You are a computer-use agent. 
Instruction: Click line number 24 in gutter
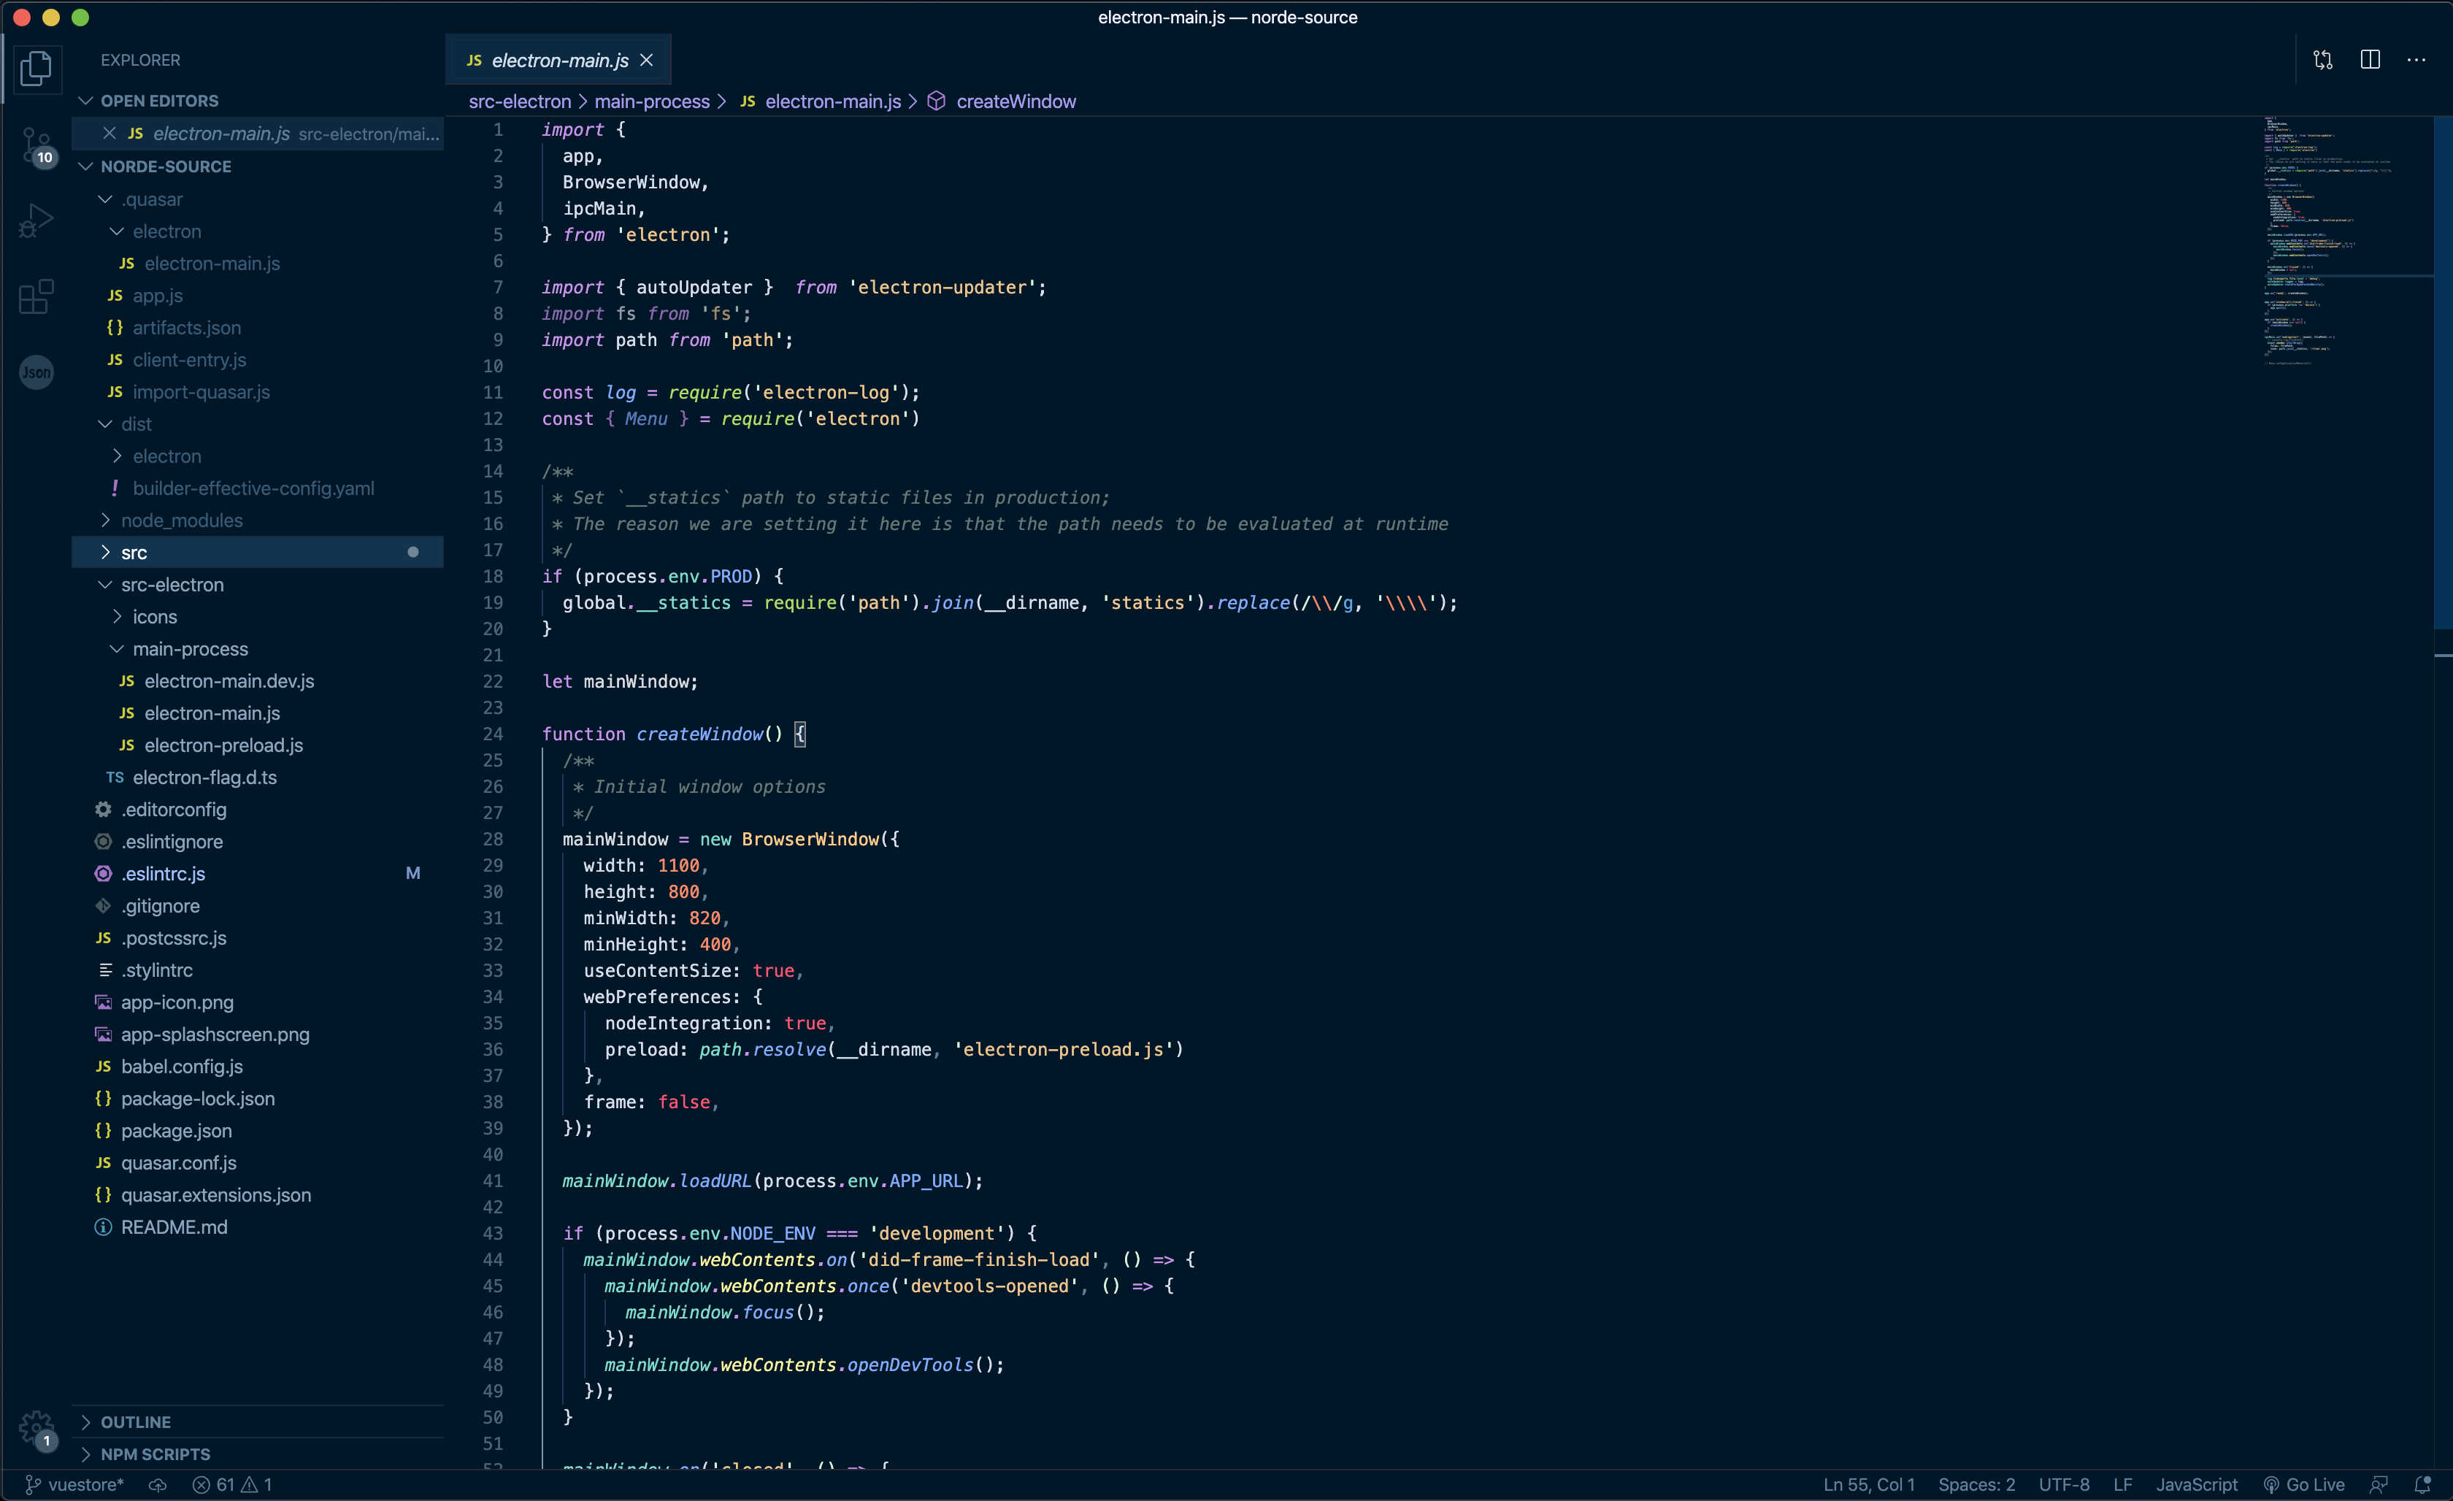[493, 734]
